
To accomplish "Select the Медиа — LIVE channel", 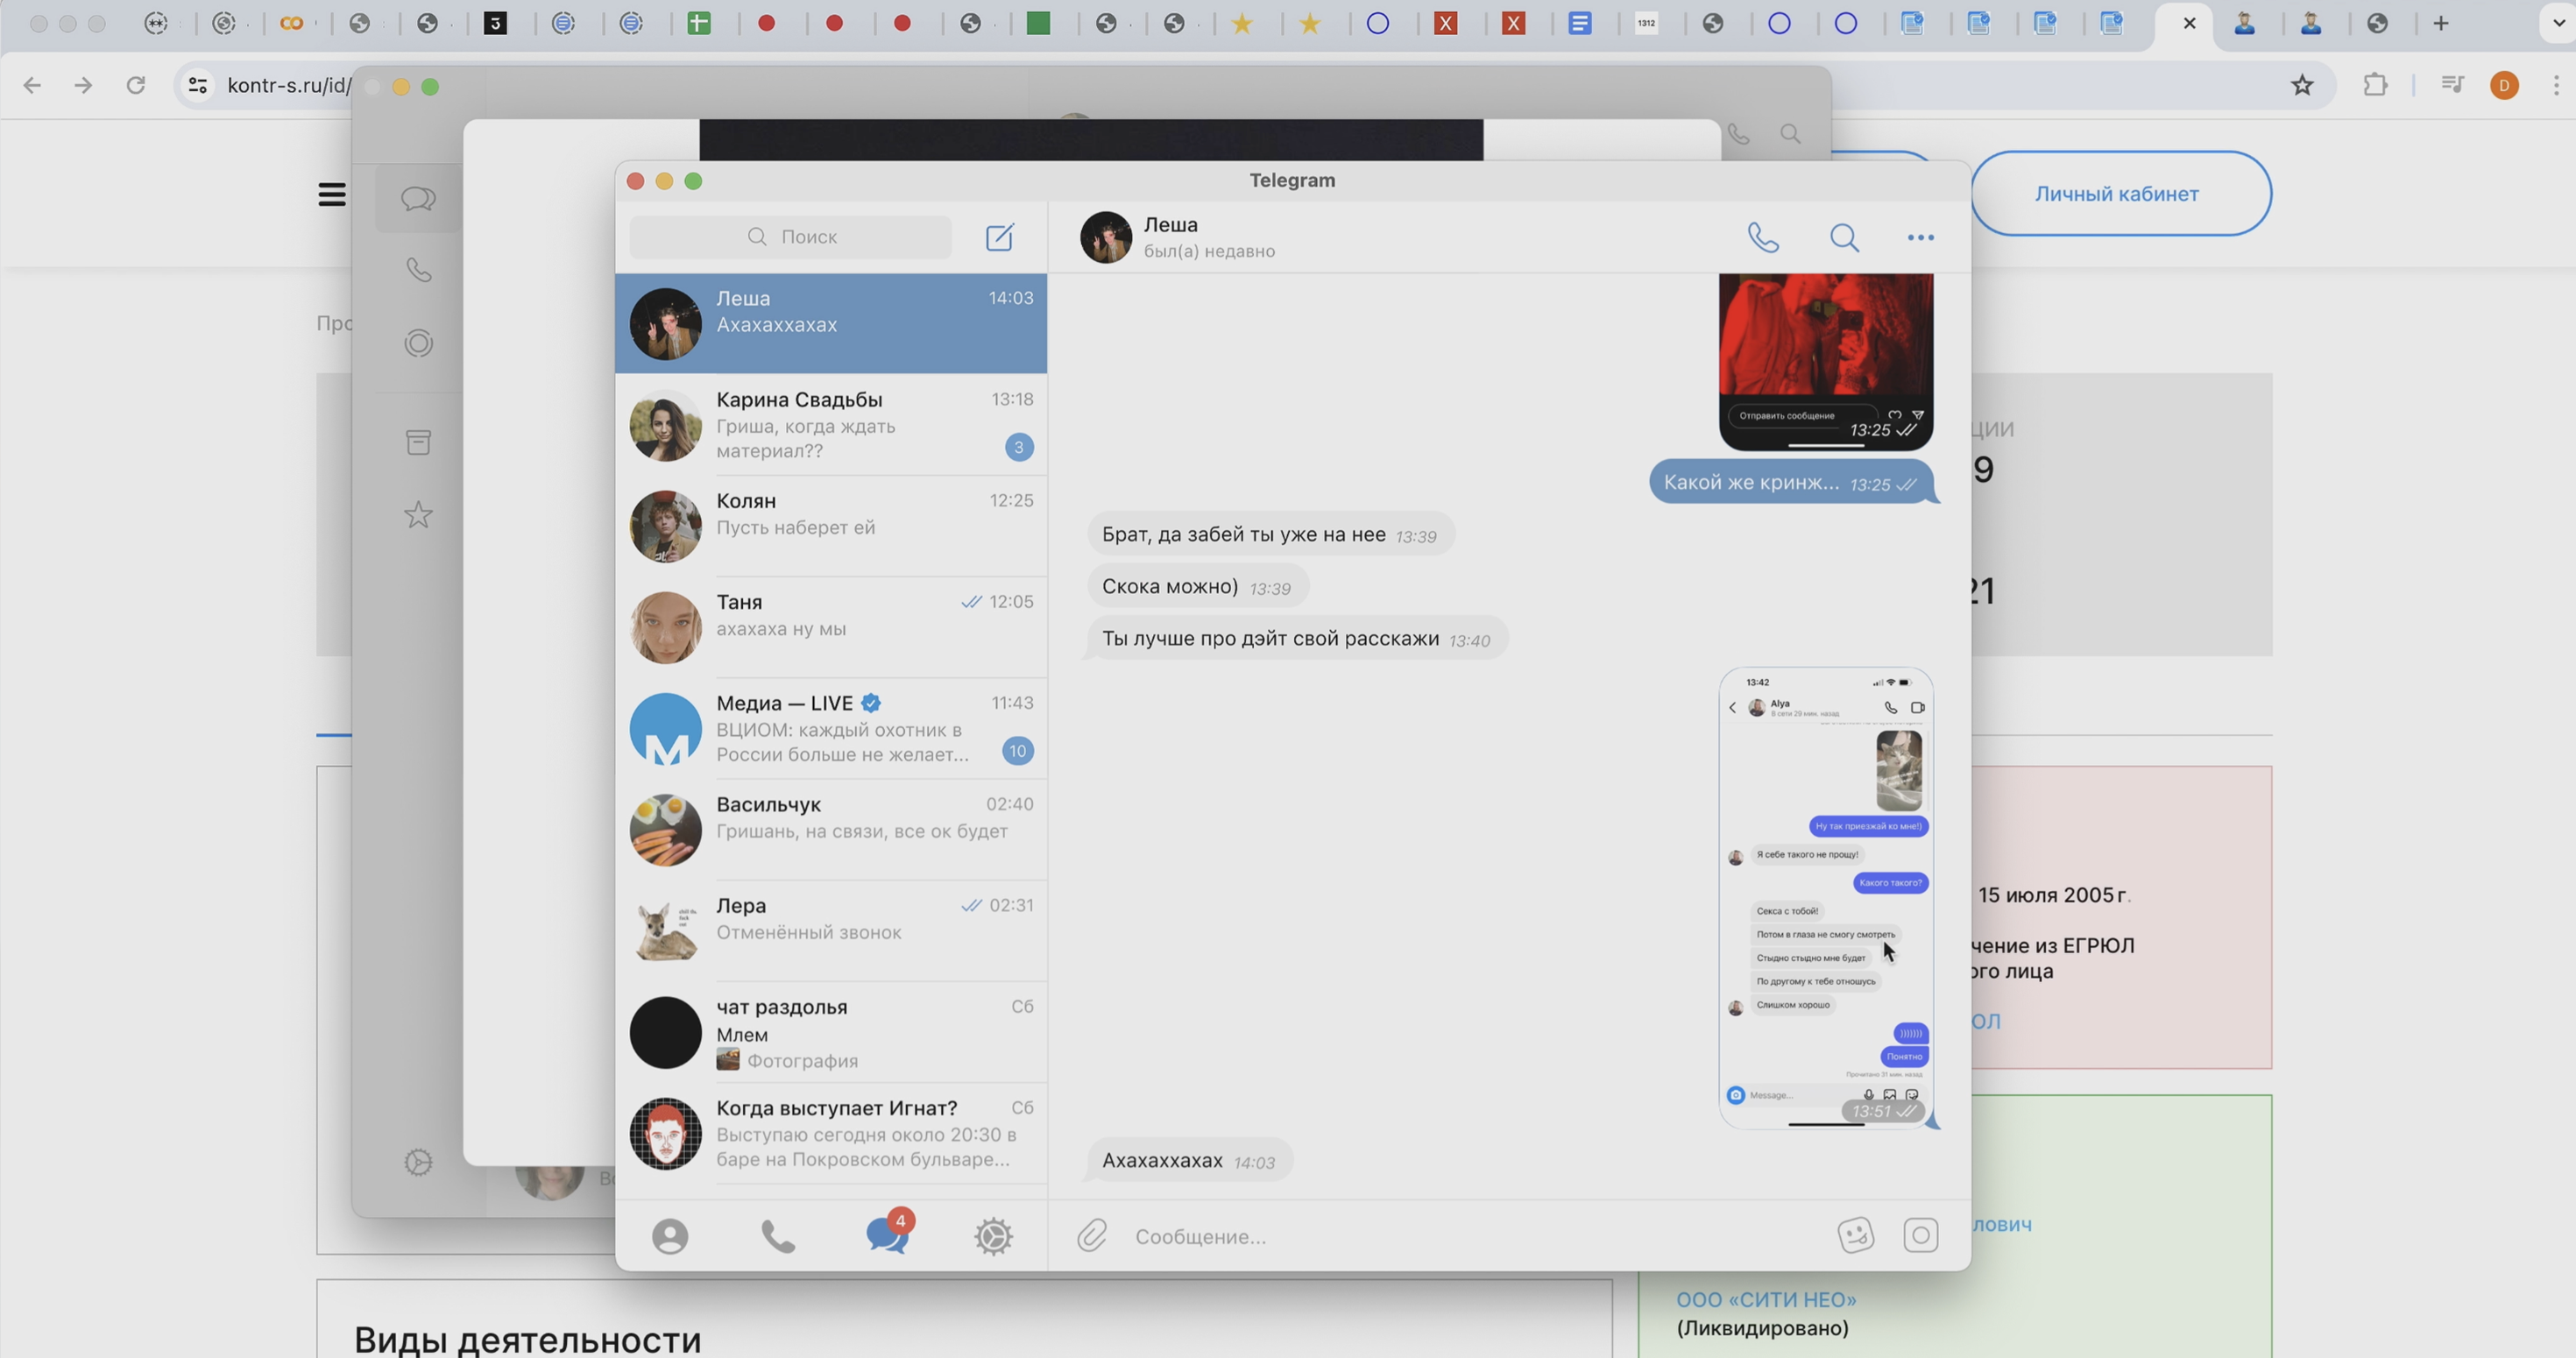I will (830, 729).
